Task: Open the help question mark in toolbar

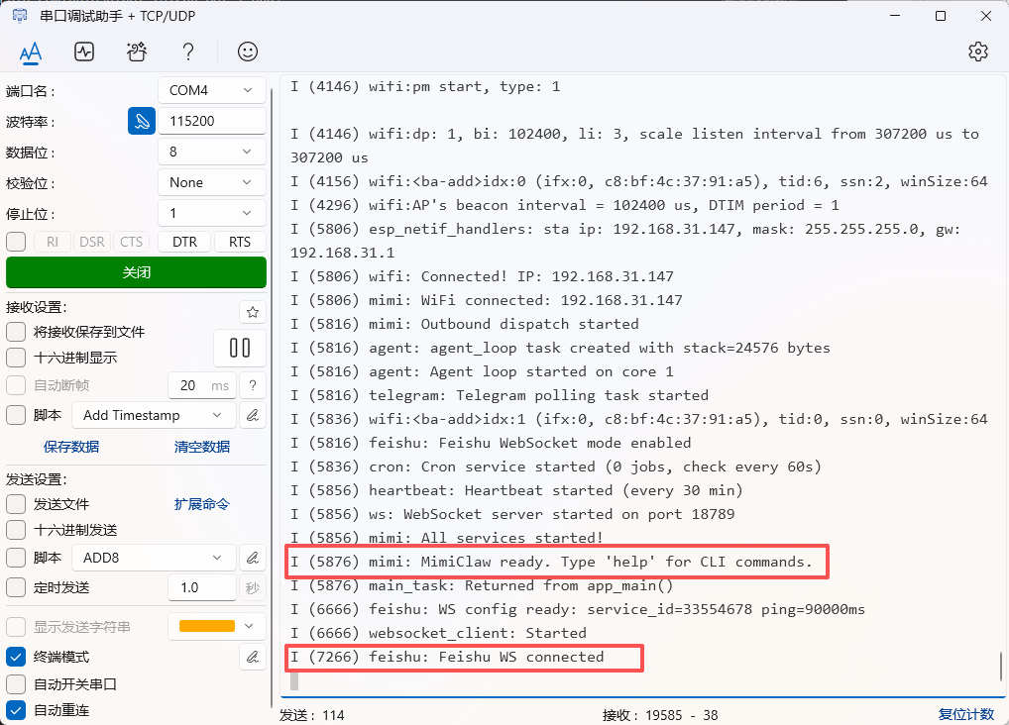Action: point(188,52)
